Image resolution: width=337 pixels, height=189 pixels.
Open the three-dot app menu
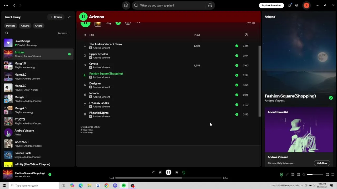click(6, 6)
